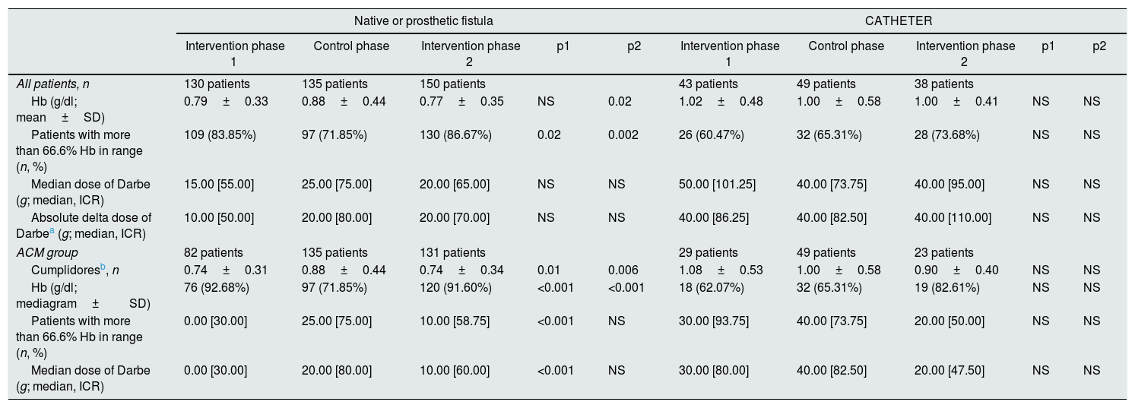
Task: Click the '82 patients' cell
Action: pyautogui.click(x=214, y=252)
